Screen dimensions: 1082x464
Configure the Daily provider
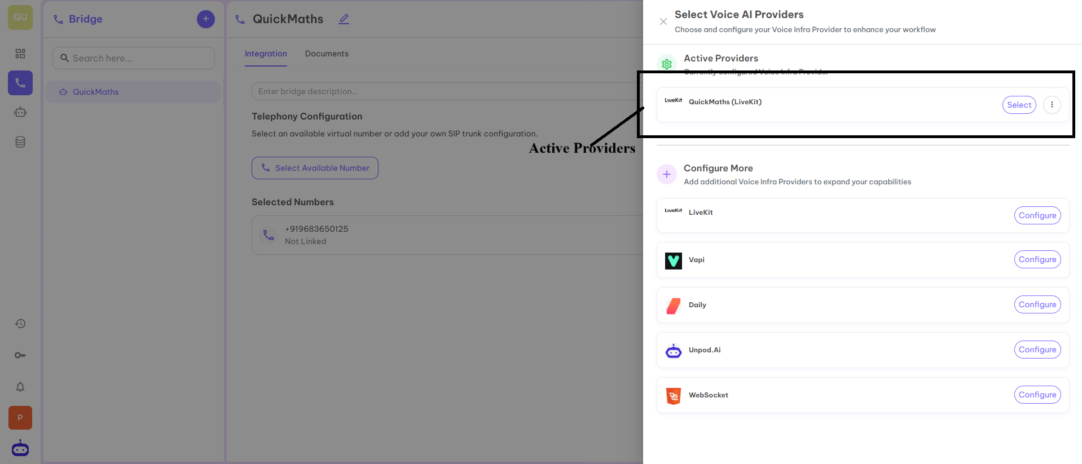coord(1037,304)
